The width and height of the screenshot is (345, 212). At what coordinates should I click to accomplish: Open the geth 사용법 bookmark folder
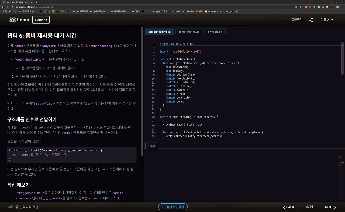click(232, 11)
